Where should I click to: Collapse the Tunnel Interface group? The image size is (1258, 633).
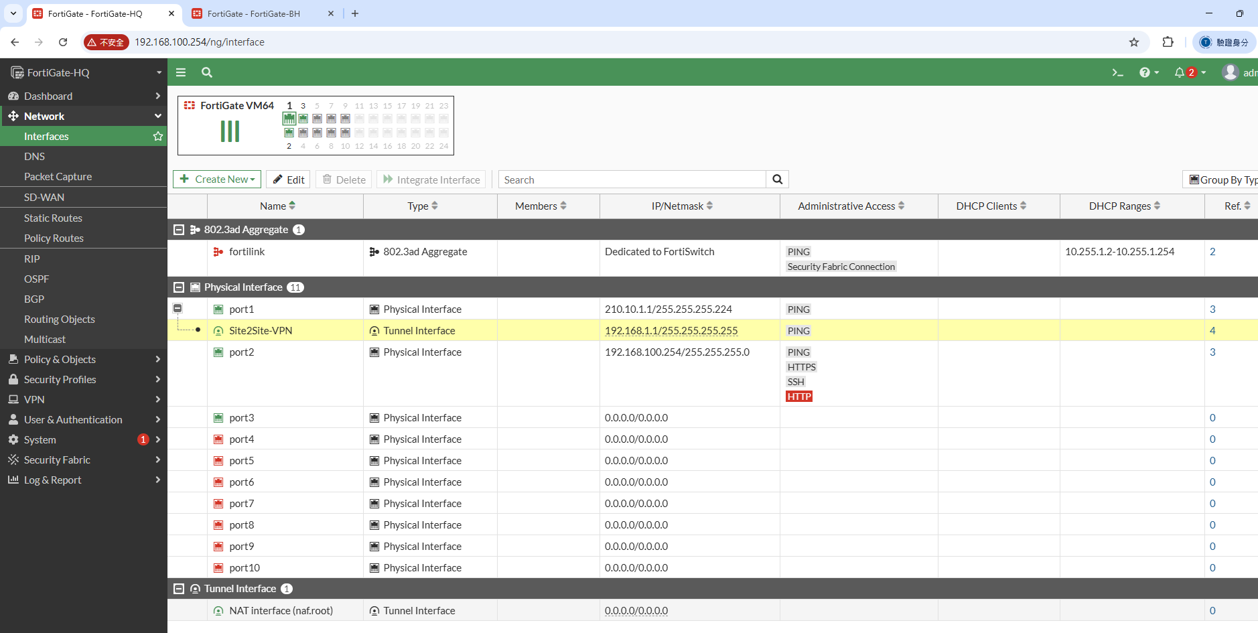[x=179, y=589]
